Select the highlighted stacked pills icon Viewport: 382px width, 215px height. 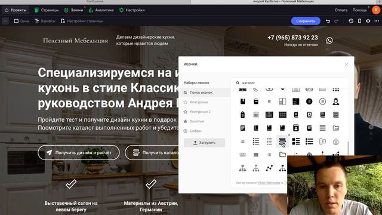pos(282,142)
